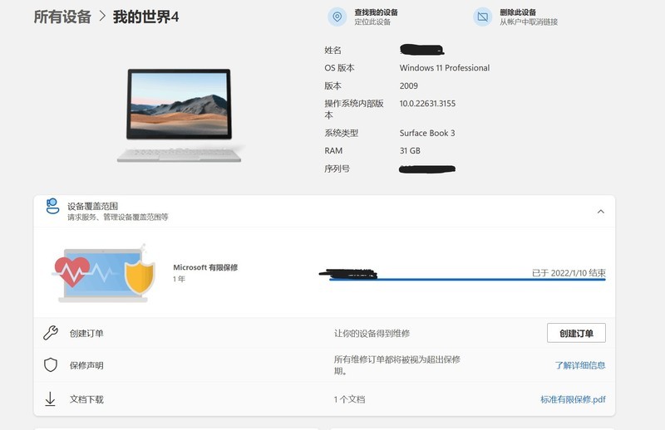Click Microsoft 有限保修 title

[x=205, y=267]
